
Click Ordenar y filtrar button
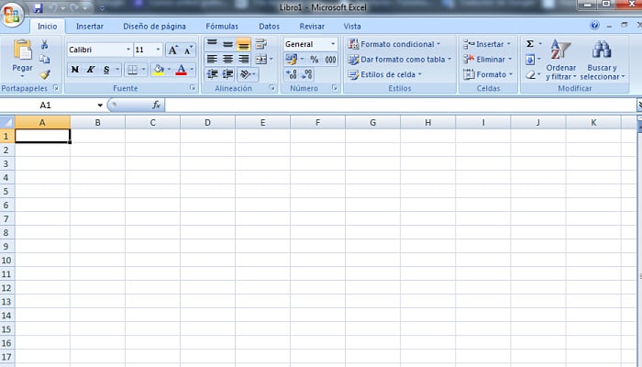561,60
